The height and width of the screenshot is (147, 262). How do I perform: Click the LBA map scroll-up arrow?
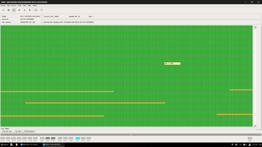pos(255,27)
